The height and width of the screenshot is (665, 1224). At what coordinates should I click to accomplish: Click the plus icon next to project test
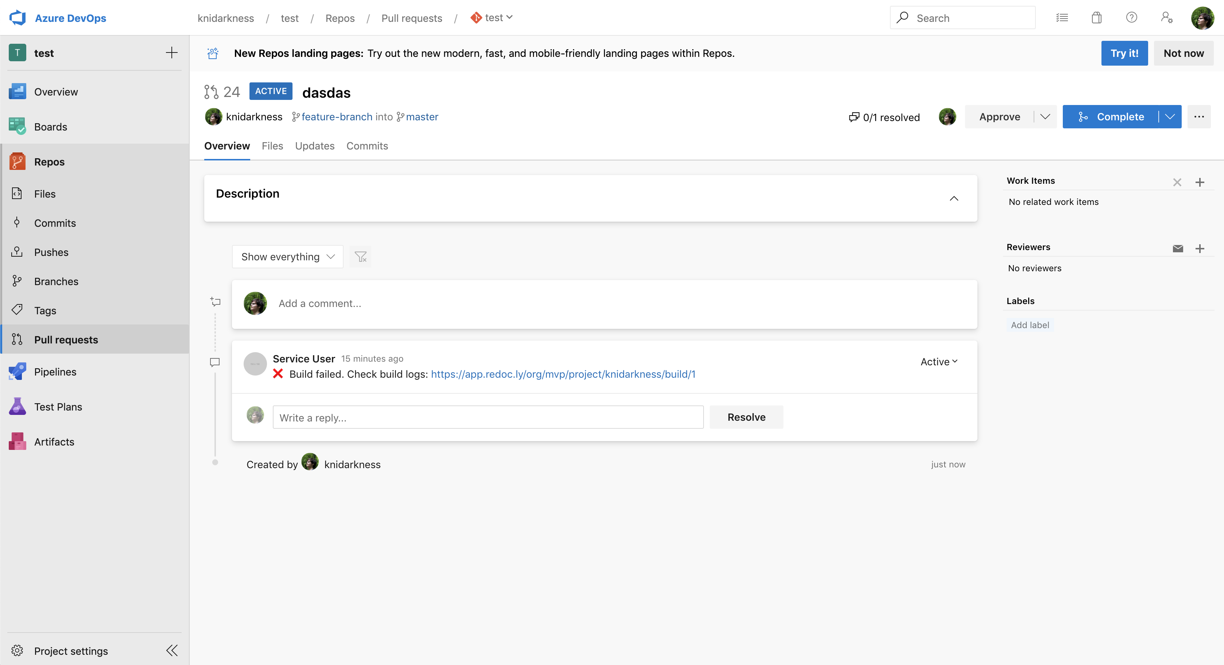[171, 53]
